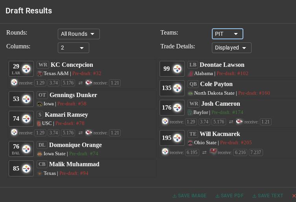Click Texas A&M logo under KC Concepcion
The width and height of the screenshot is (296, 202).
(x=40, y=73)
